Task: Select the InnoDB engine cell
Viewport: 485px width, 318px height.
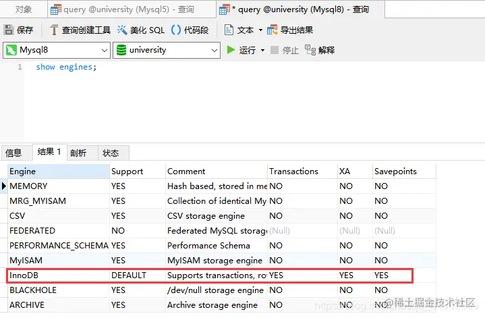Action: coord(59,275)
